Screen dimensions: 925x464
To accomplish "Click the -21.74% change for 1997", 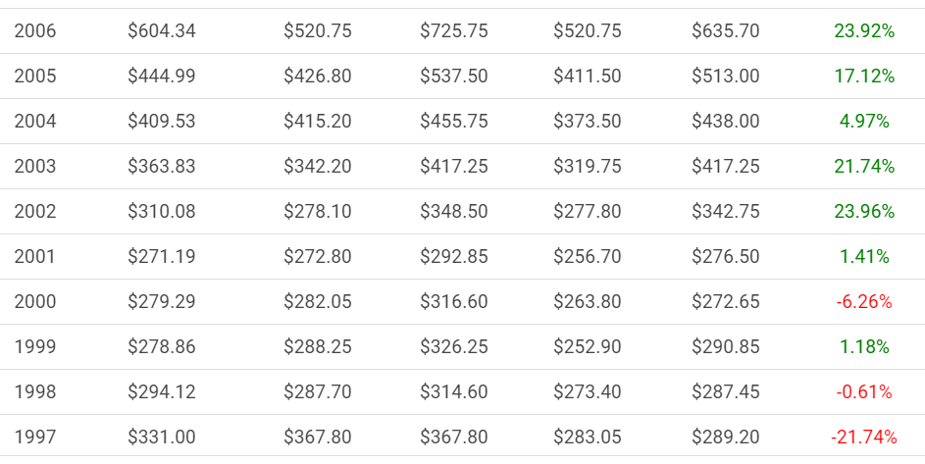I will [864, 437].
